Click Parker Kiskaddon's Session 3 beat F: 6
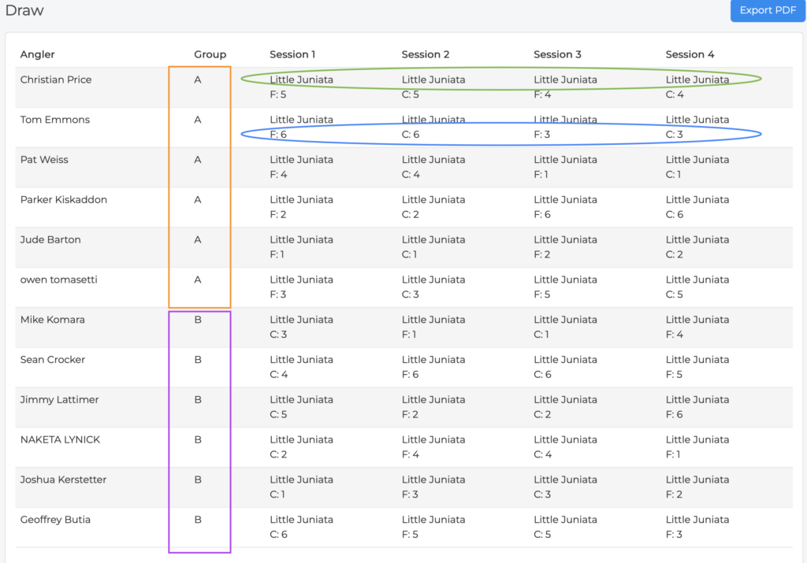The image size is (807, 563). [542, 215]
